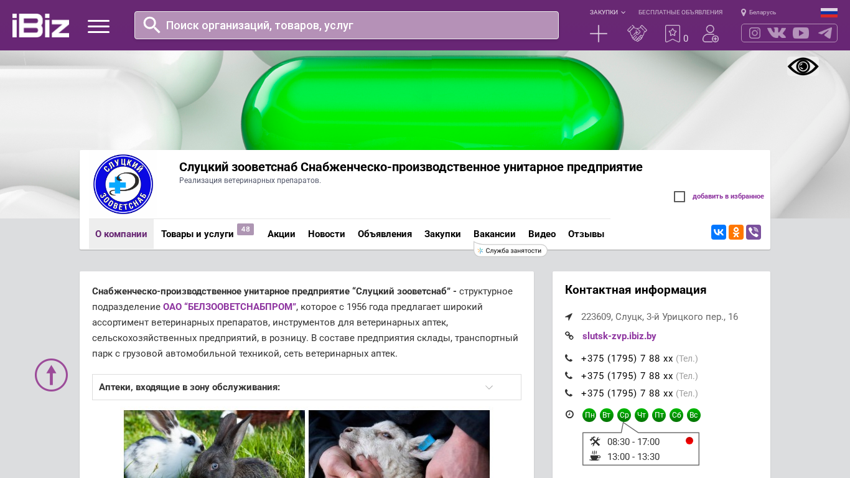Visit iBiz VK page in header
The width and height of the screenshot is (850, 478).
[777, 33]
